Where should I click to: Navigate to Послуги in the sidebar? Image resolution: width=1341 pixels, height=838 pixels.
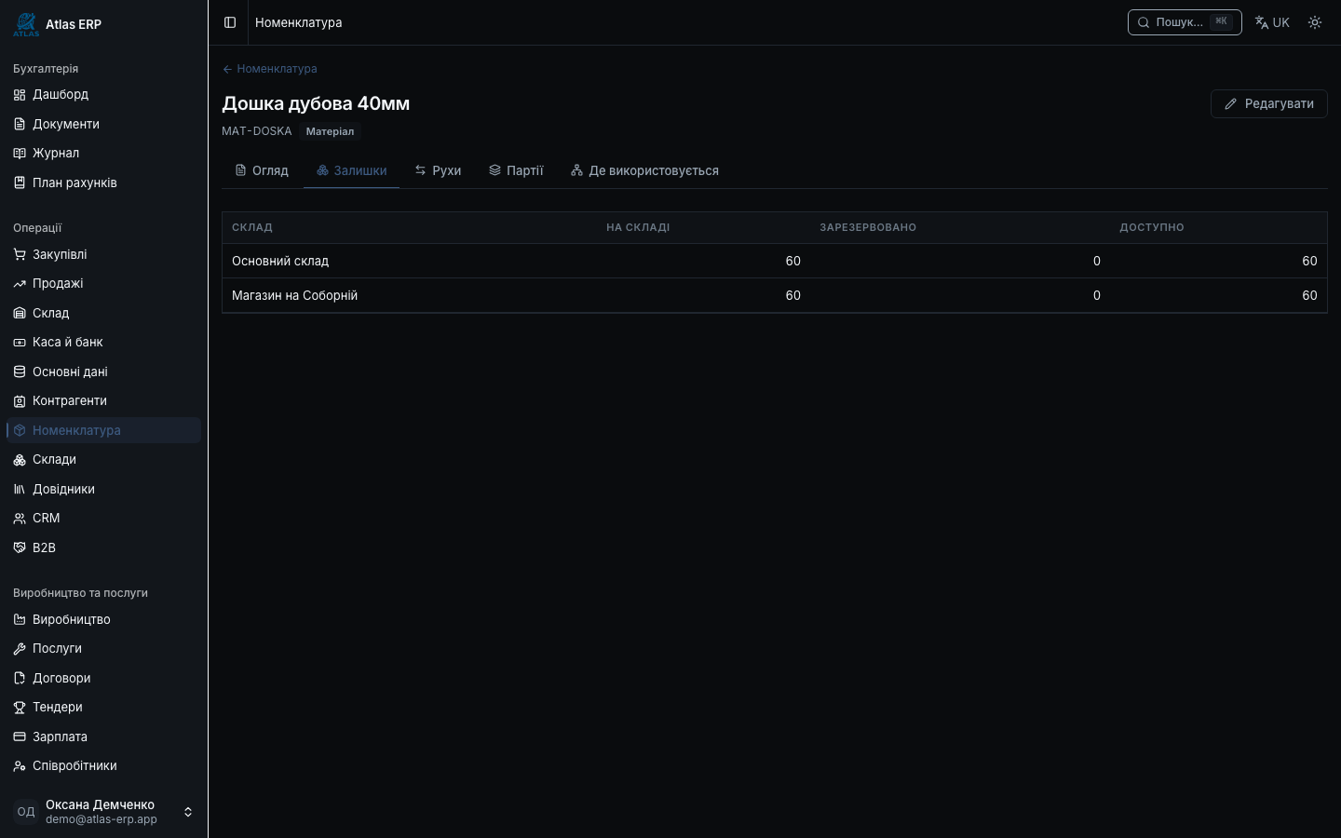click(103, 649)
